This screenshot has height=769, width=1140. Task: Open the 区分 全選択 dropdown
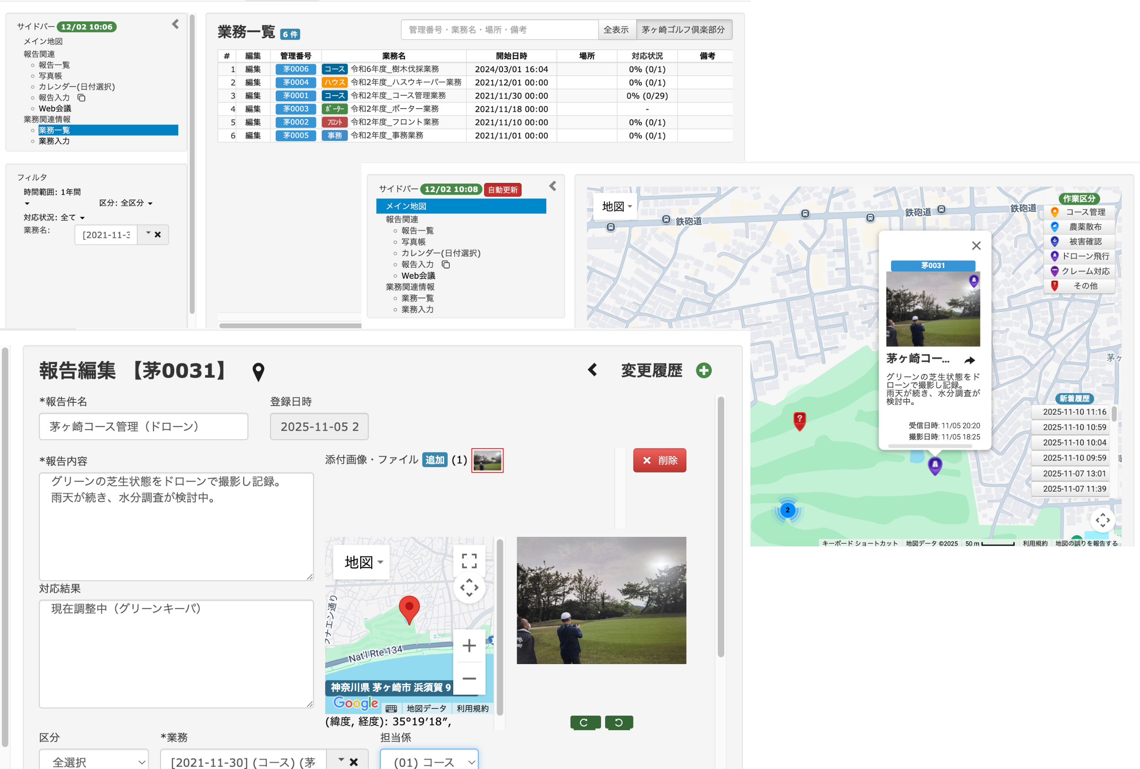tap(93, 761)
